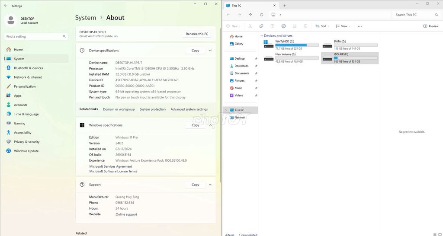The height and width of the screenshot is (236, 443).
Task: Copy the Device specifications
Action: [195, 51]
